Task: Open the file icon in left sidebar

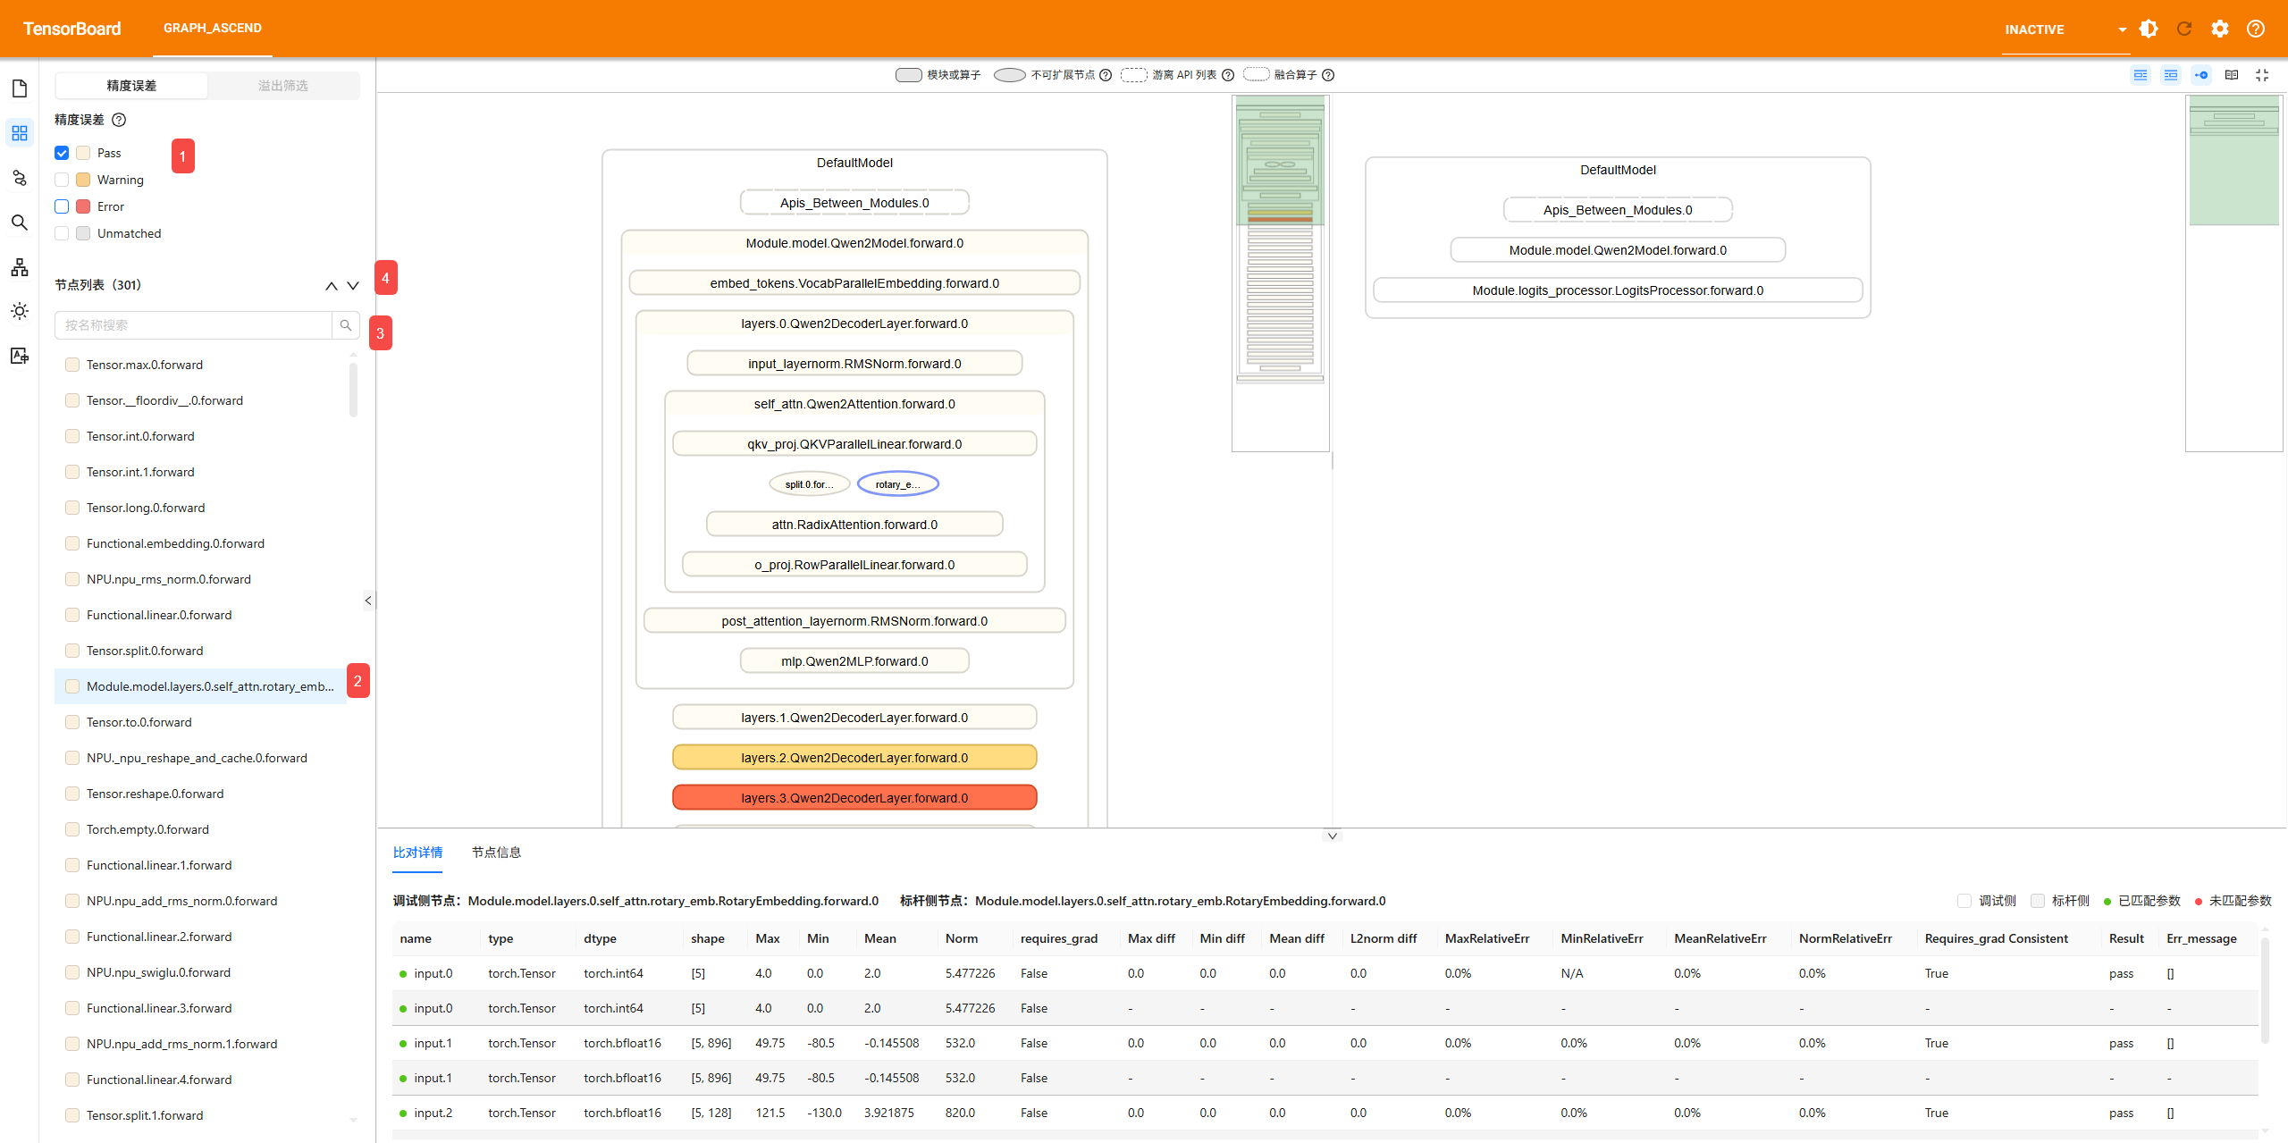Action: tap(20, 88)
